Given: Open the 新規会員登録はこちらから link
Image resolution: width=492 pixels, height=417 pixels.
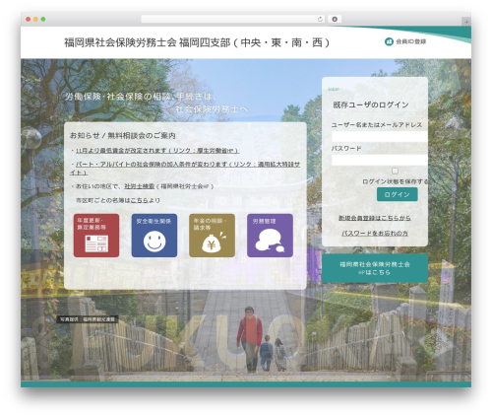Looking at the screenshot, I should [375, 218].
